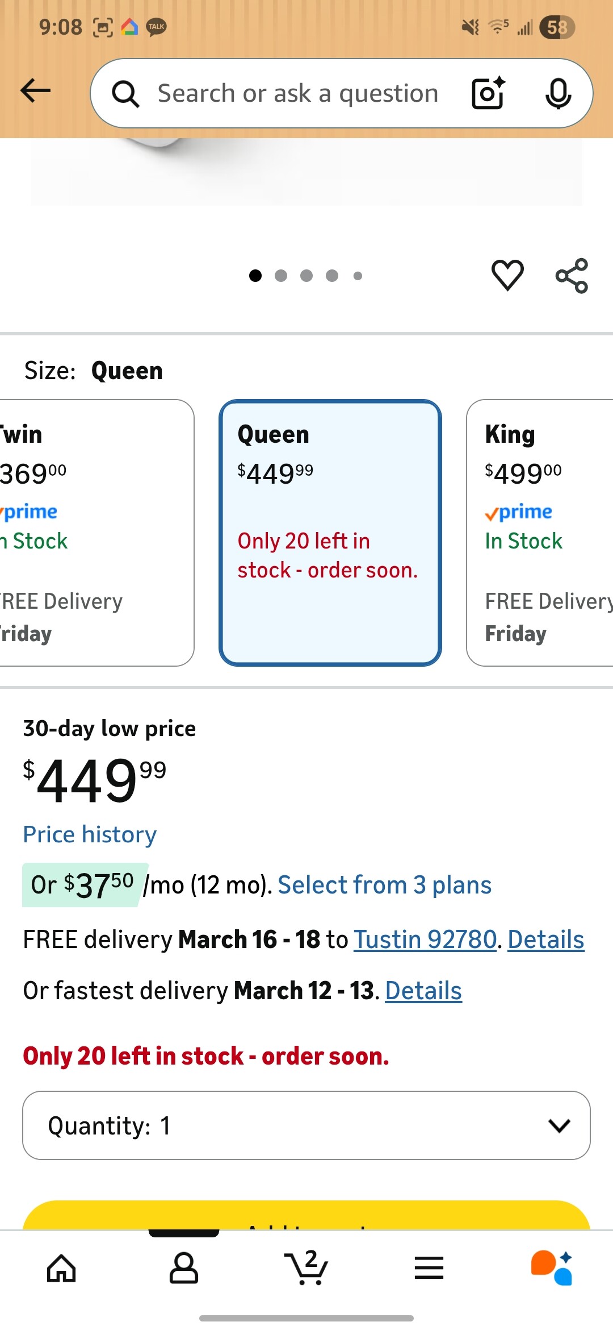The width and height of the screenshot is (613, 1330).
Task: Change delivery location Tustin 92780
Action: [x=425, y=940]
